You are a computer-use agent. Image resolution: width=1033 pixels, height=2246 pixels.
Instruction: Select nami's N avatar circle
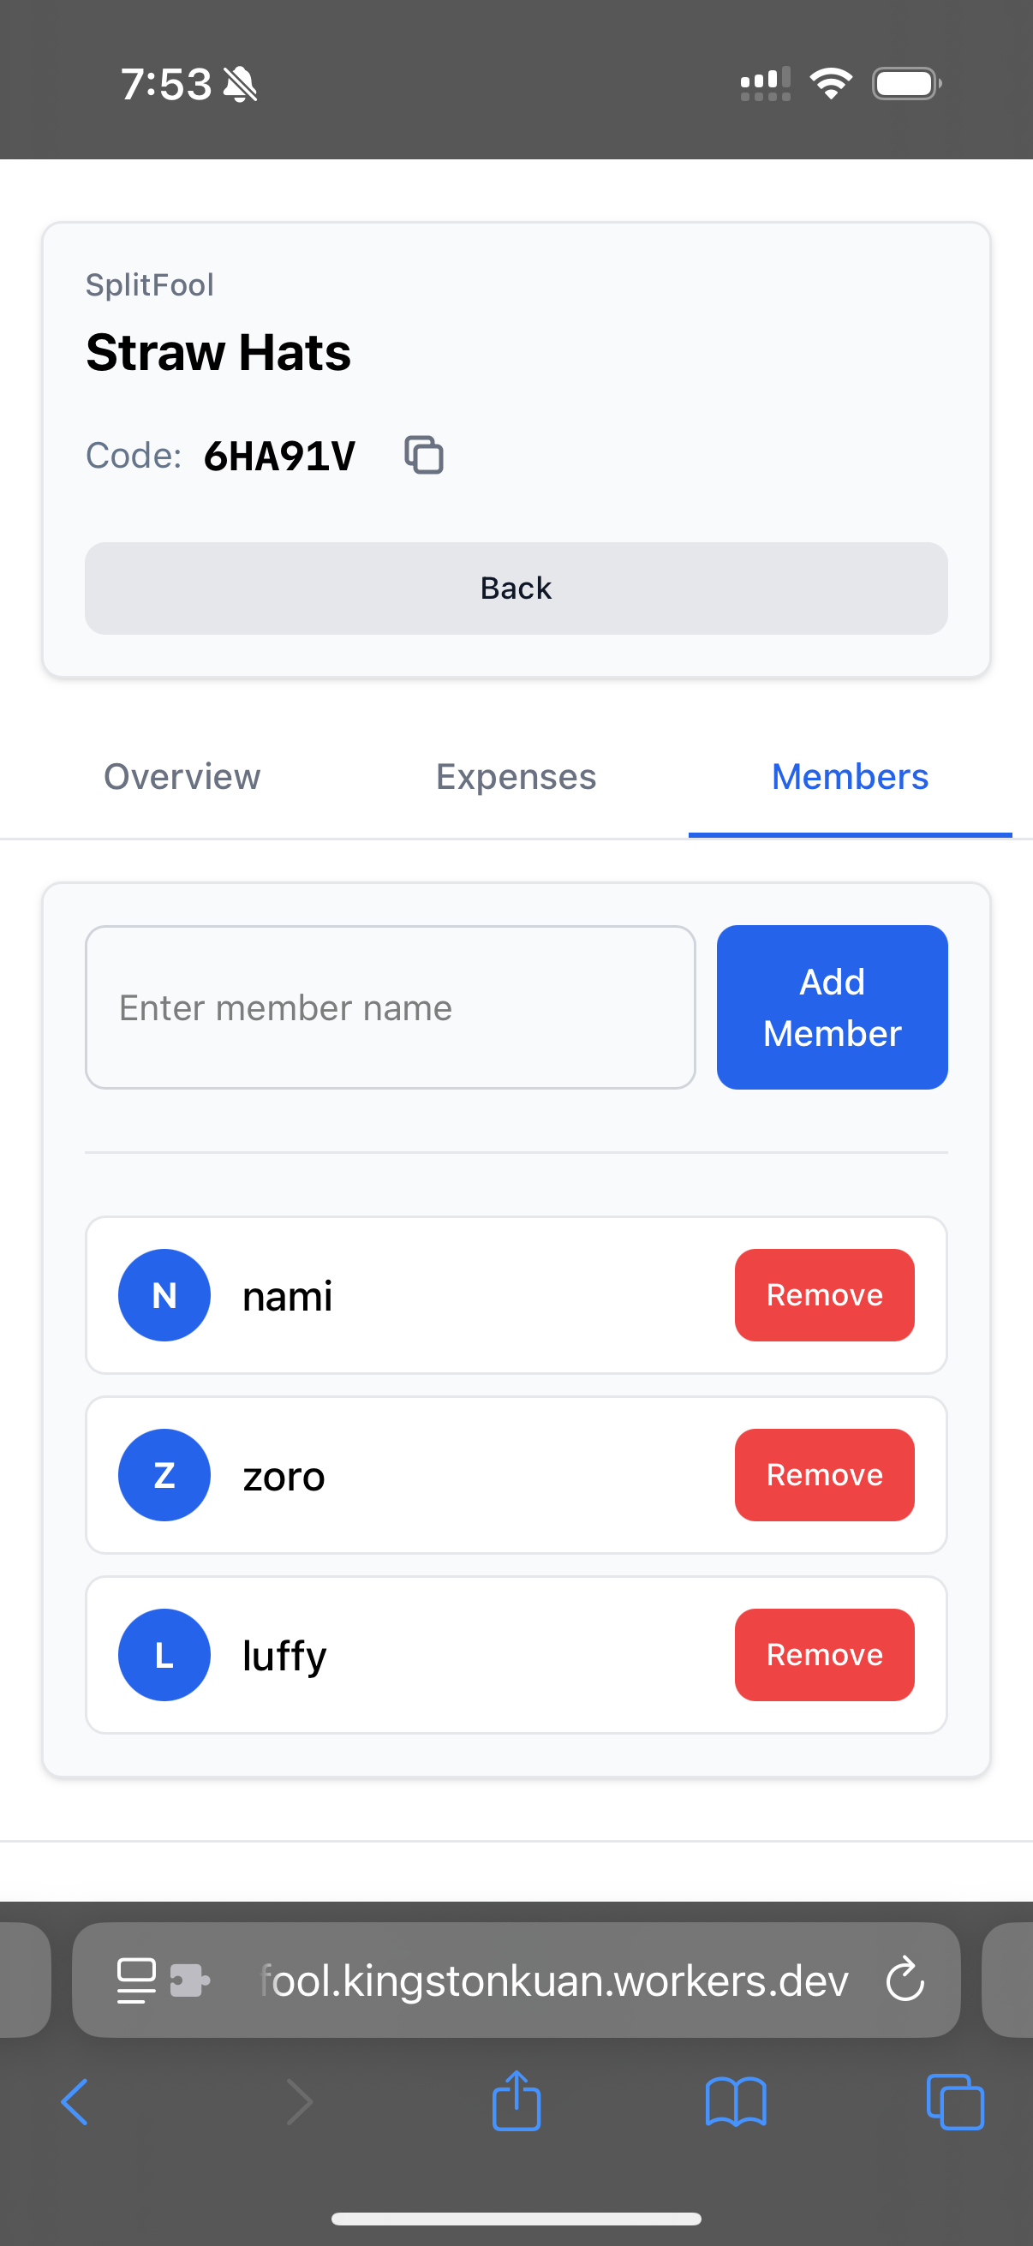click(164, 1295)
